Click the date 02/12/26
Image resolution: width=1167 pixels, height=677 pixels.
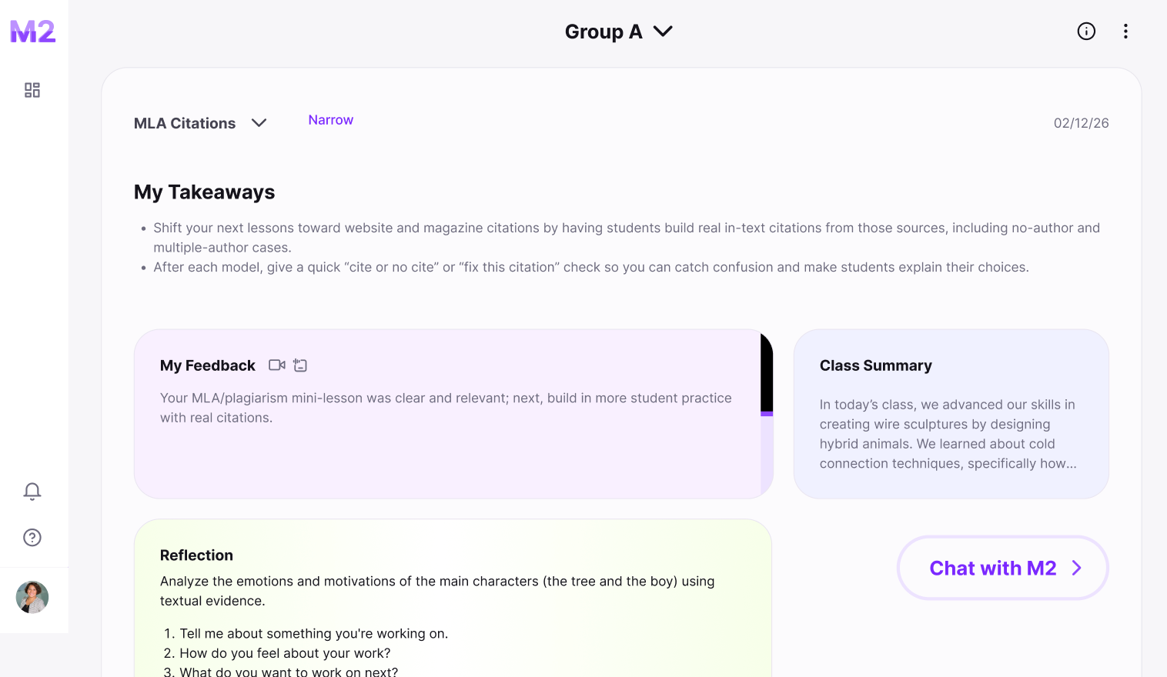click(1081, 123)
